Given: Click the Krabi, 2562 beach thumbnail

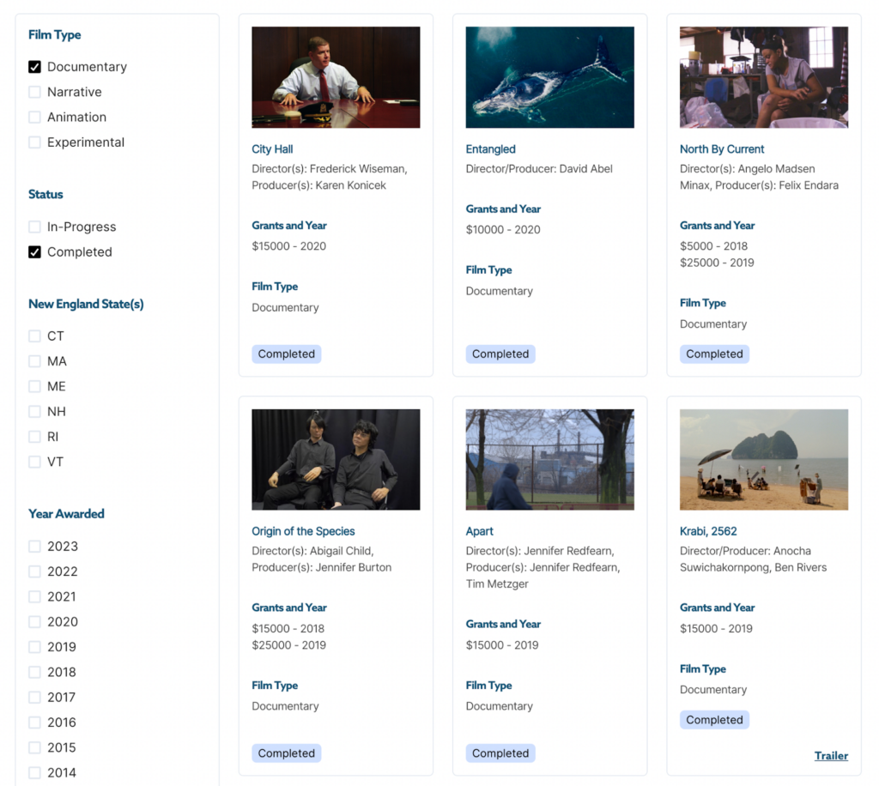Looking at the screenshot, I should [x=763, y=460].
